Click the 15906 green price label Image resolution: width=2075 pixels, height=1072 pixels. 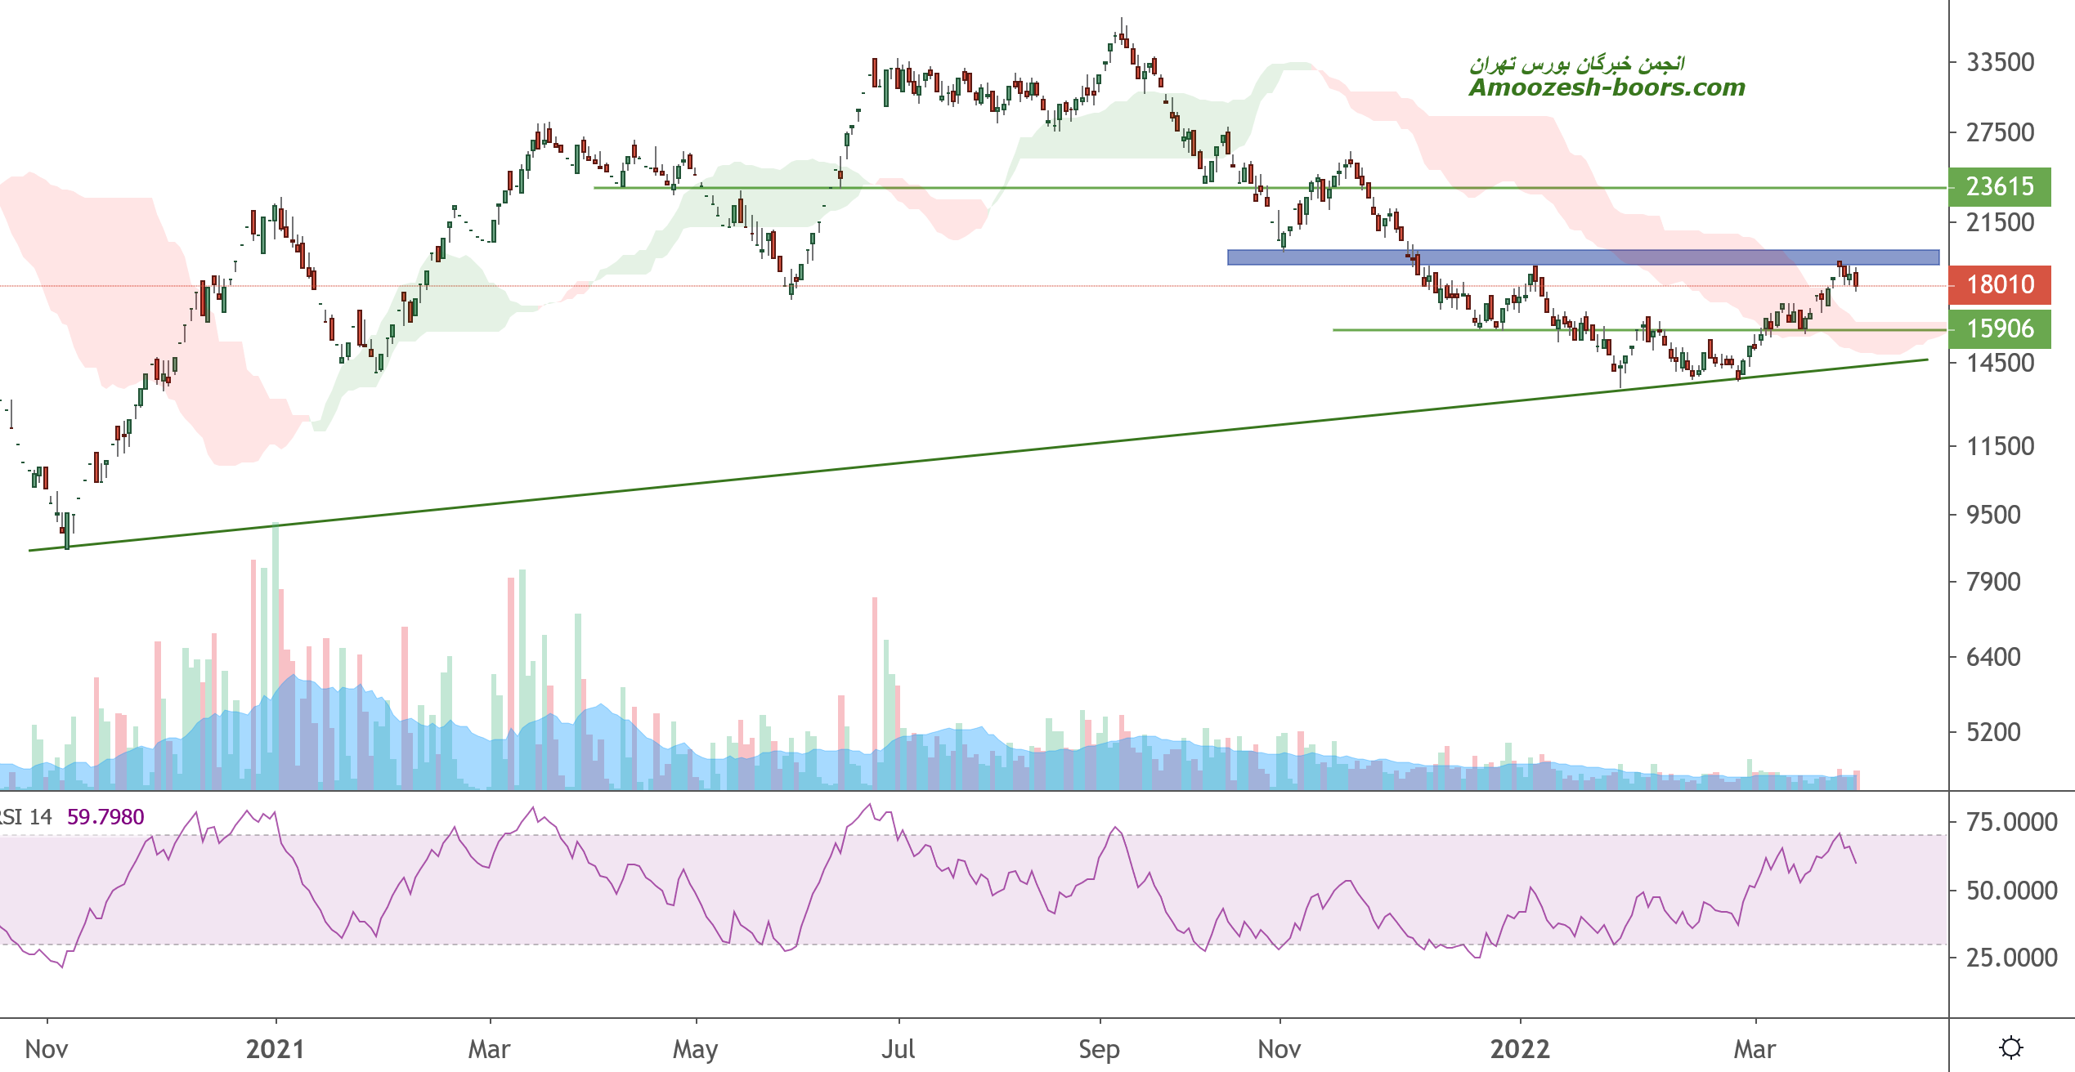pyautogui.click(x=1999, y=329)
